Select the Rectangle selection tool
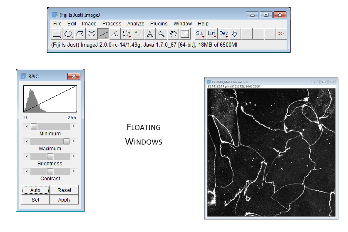Viewport: 348px width, 232px height. pyautogui.click(x=57, y=34)
